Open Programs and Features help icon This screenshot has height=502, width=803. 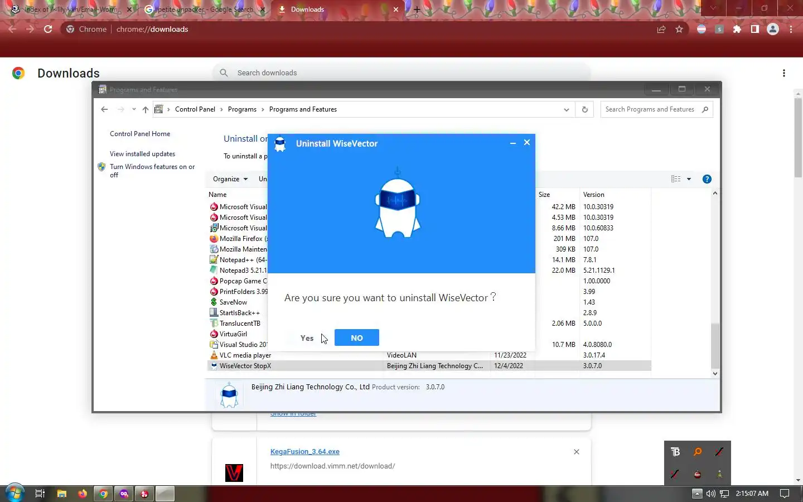tap(707, 179)
